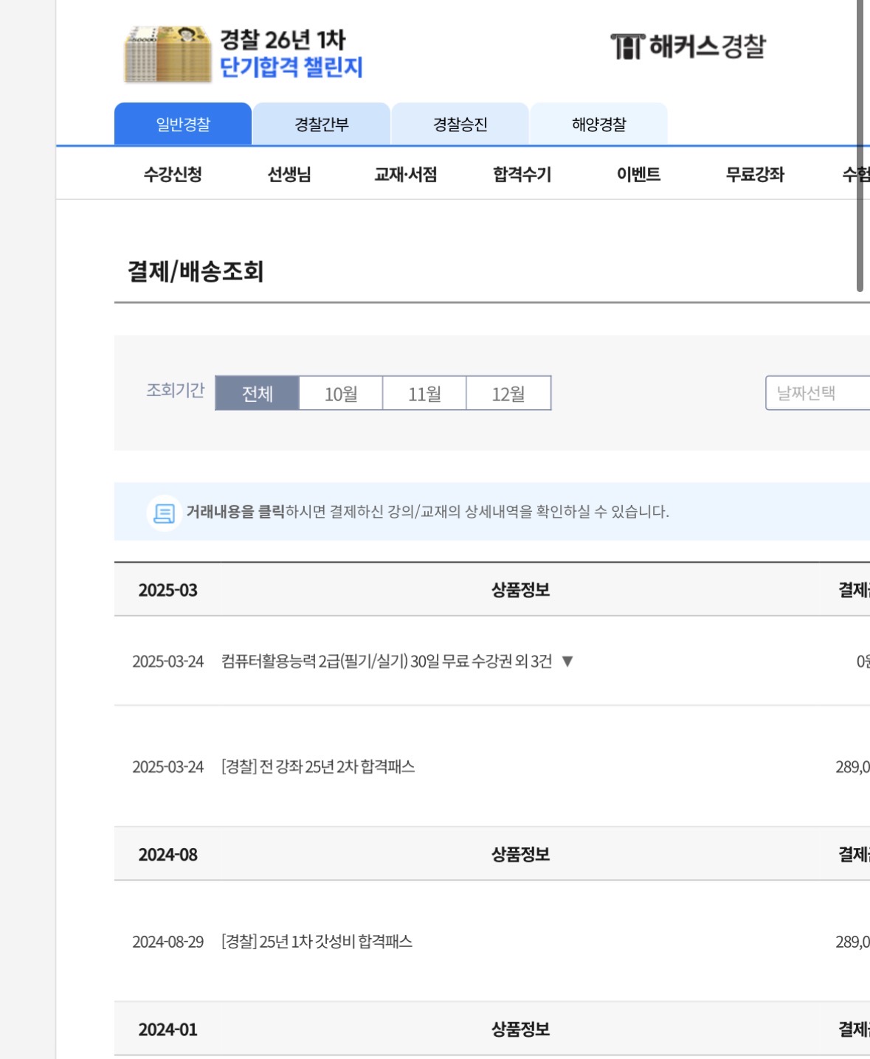Filter the period by 10월
This screenshot has width=870, height=1059.
click(341, 394)
